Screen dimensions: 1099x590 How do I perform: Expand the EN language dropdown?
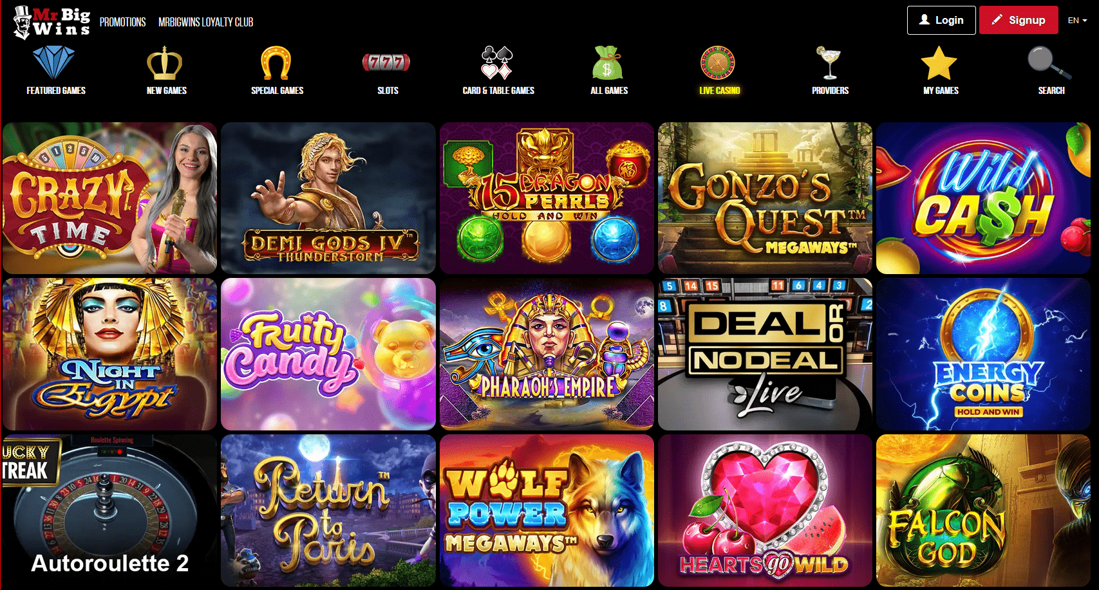pyautogui.click(x=1077, y=21)
